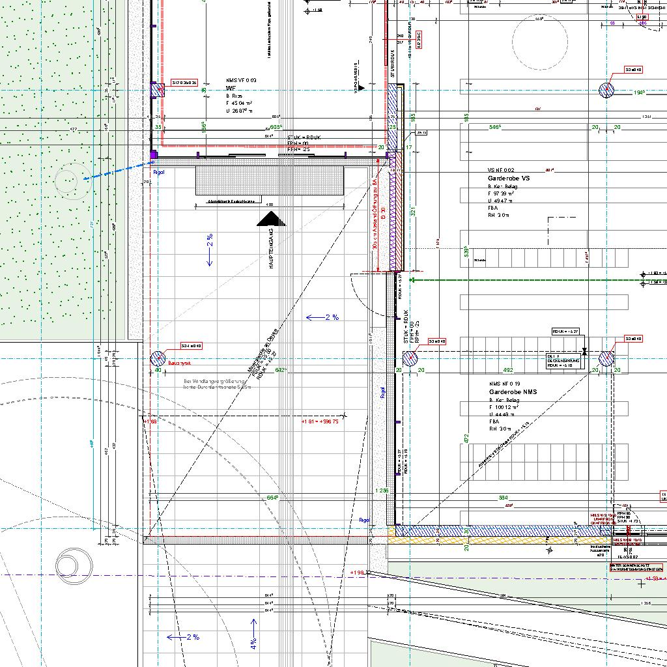
Task: Select the circle symbol in the green lawn
Action: point(66,179)
